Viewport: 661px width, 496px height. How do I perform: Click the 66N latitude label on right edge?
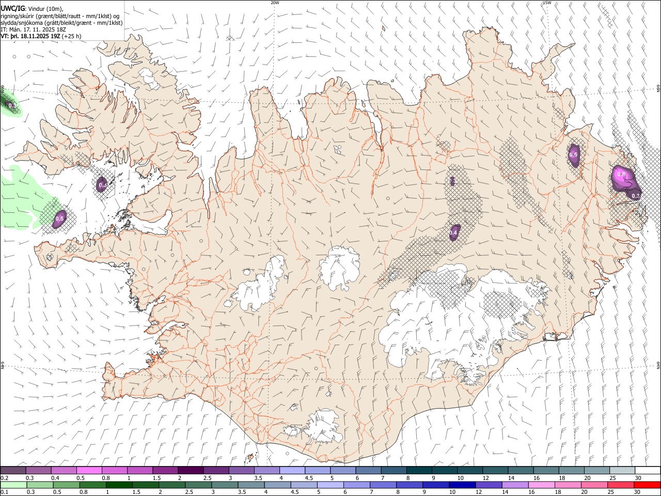click(x=658, y=89)
